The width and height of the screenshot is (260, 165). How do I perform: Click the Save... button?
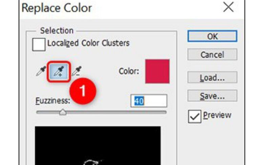(x=212, y=96)
